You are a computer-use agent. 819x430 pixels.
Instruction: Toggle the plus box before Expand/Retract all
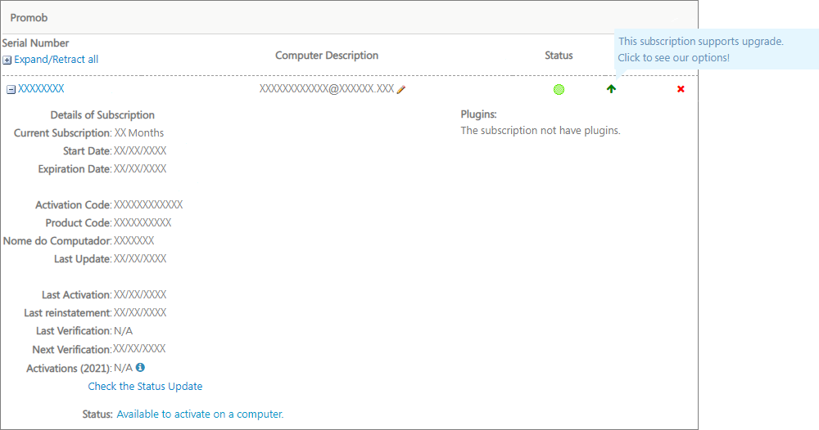7,60
